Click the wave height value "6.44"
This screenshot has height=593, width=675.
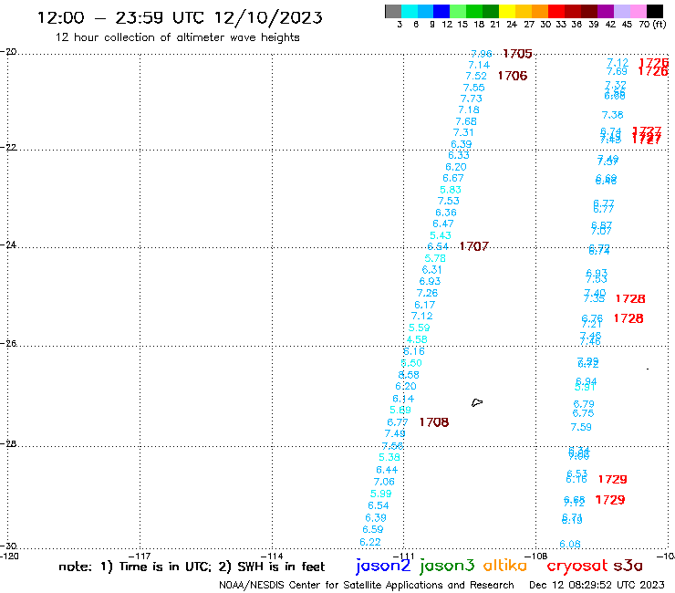tap(387, 470)
